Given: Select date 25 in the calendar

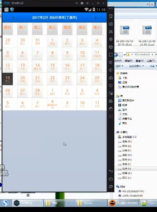Looking at the screenshot, I should point(97,79).
